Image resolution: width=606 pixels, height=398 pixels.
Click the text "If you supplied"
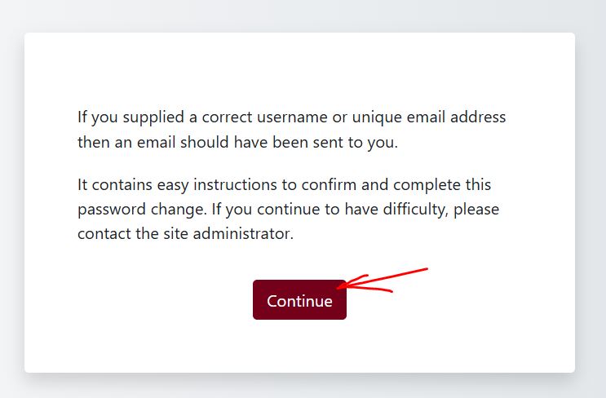click(x=126, y=117)
